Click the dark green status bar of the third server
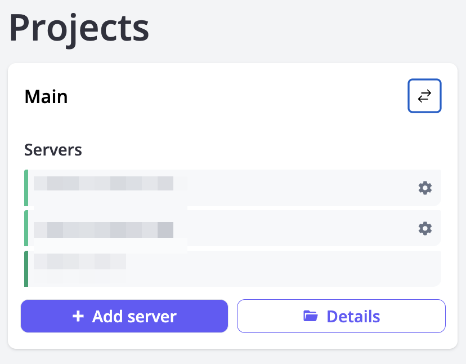 [25, 268]
